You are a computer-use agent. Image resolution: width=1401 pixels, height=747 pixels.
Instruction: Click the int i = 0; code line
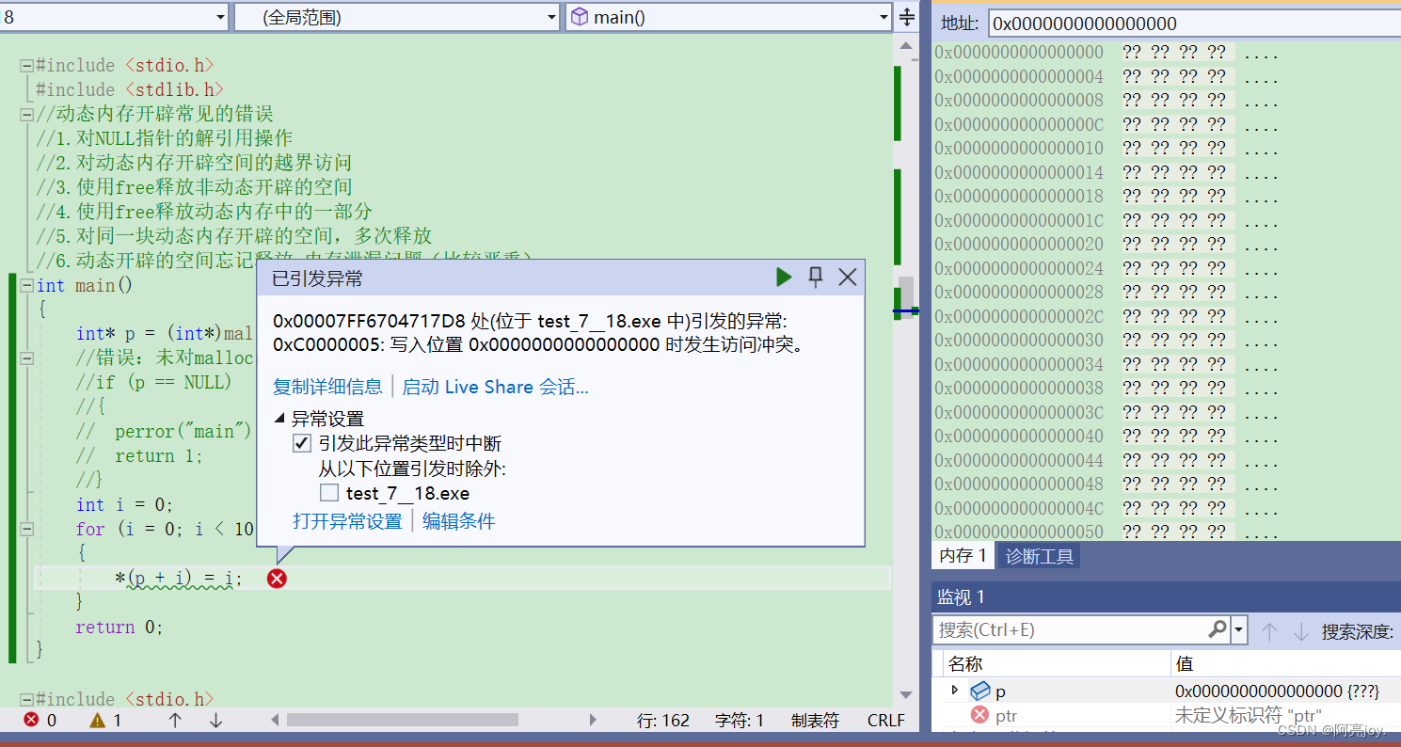point(125,505)
